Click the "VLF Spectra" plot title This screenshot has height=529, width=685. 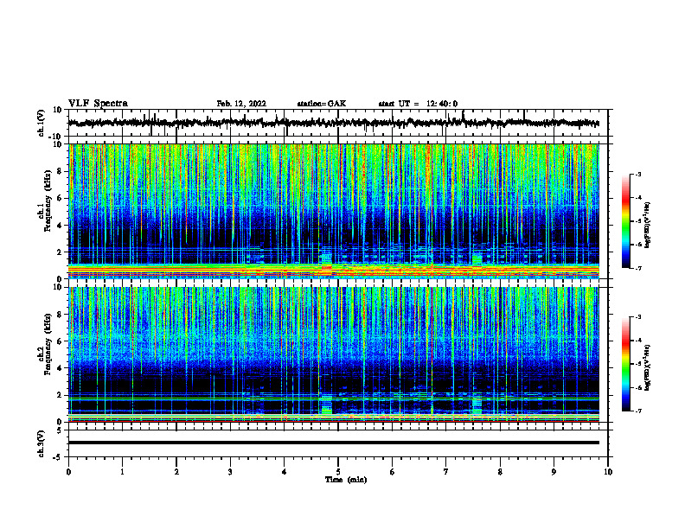point(98,104)
